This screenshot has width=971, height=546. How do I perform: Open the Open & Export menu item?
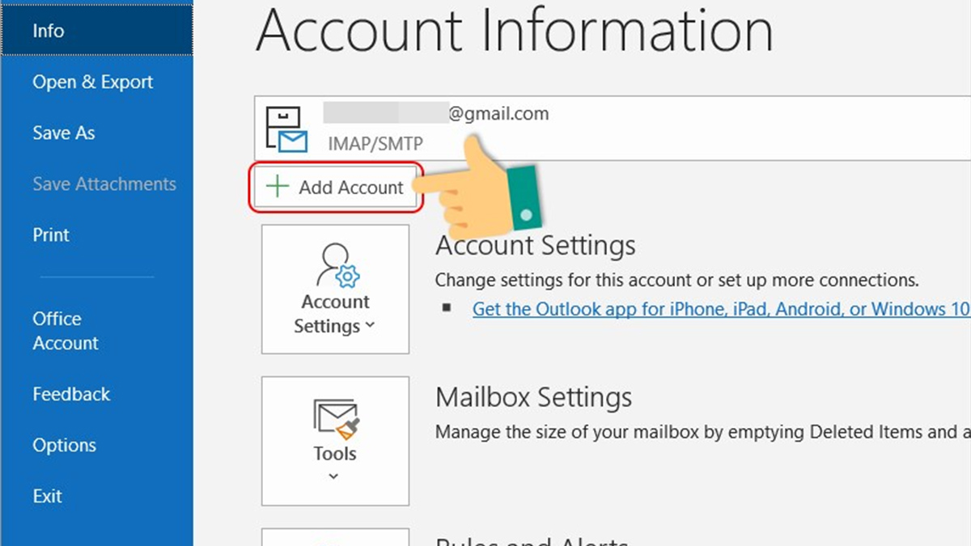[92, 82]
